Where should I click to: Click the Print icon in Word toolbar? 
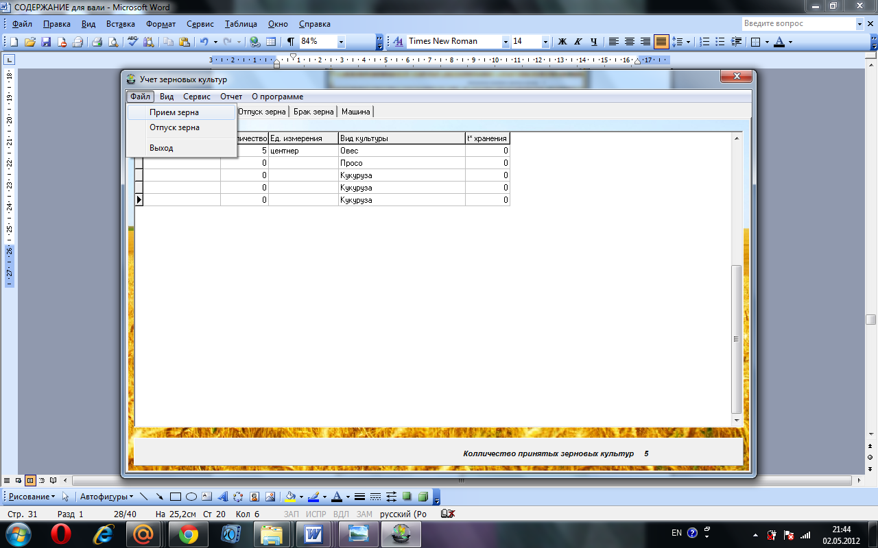(x=97, y=42)
